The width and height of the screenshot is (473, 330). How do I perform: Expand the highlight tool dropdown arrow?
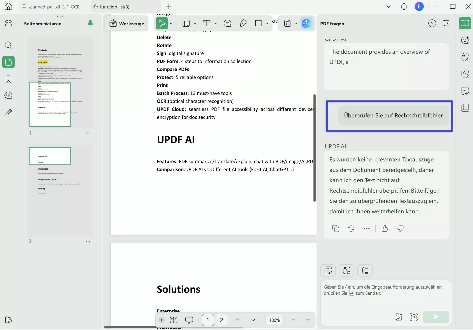pyautogui.click(x=195, y=24)
